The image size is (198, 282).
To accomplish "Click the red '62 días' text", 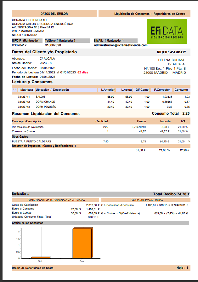I will point(83,72).
